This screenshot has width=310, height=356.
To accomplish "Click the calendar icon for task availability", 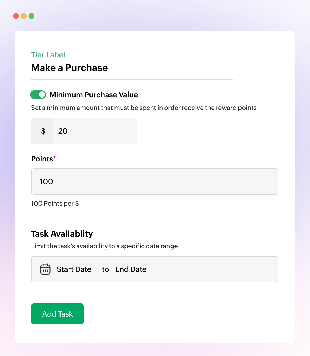I will (45, 269).
